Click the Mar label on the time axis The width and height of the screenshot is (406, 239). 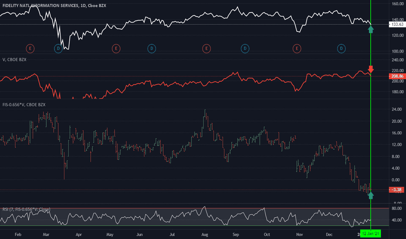pyautogui.click(x=46, y=235)
